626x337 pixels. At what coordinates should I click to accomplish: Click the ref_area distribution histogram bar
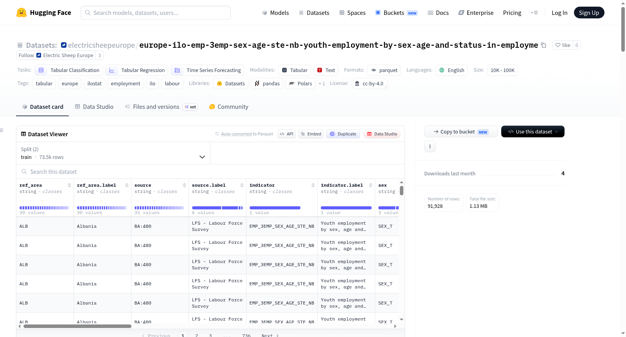pos(44,208)
